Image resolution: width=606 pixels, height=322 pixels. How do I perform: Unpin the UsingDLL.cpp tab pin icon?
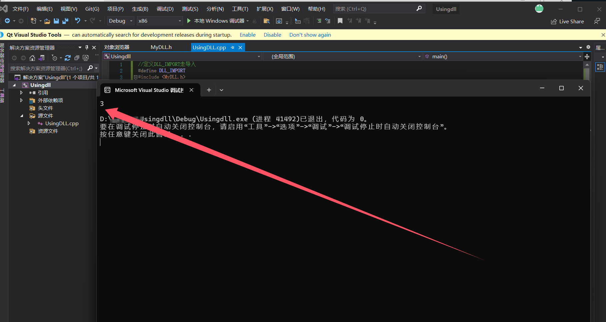point(232,47)
